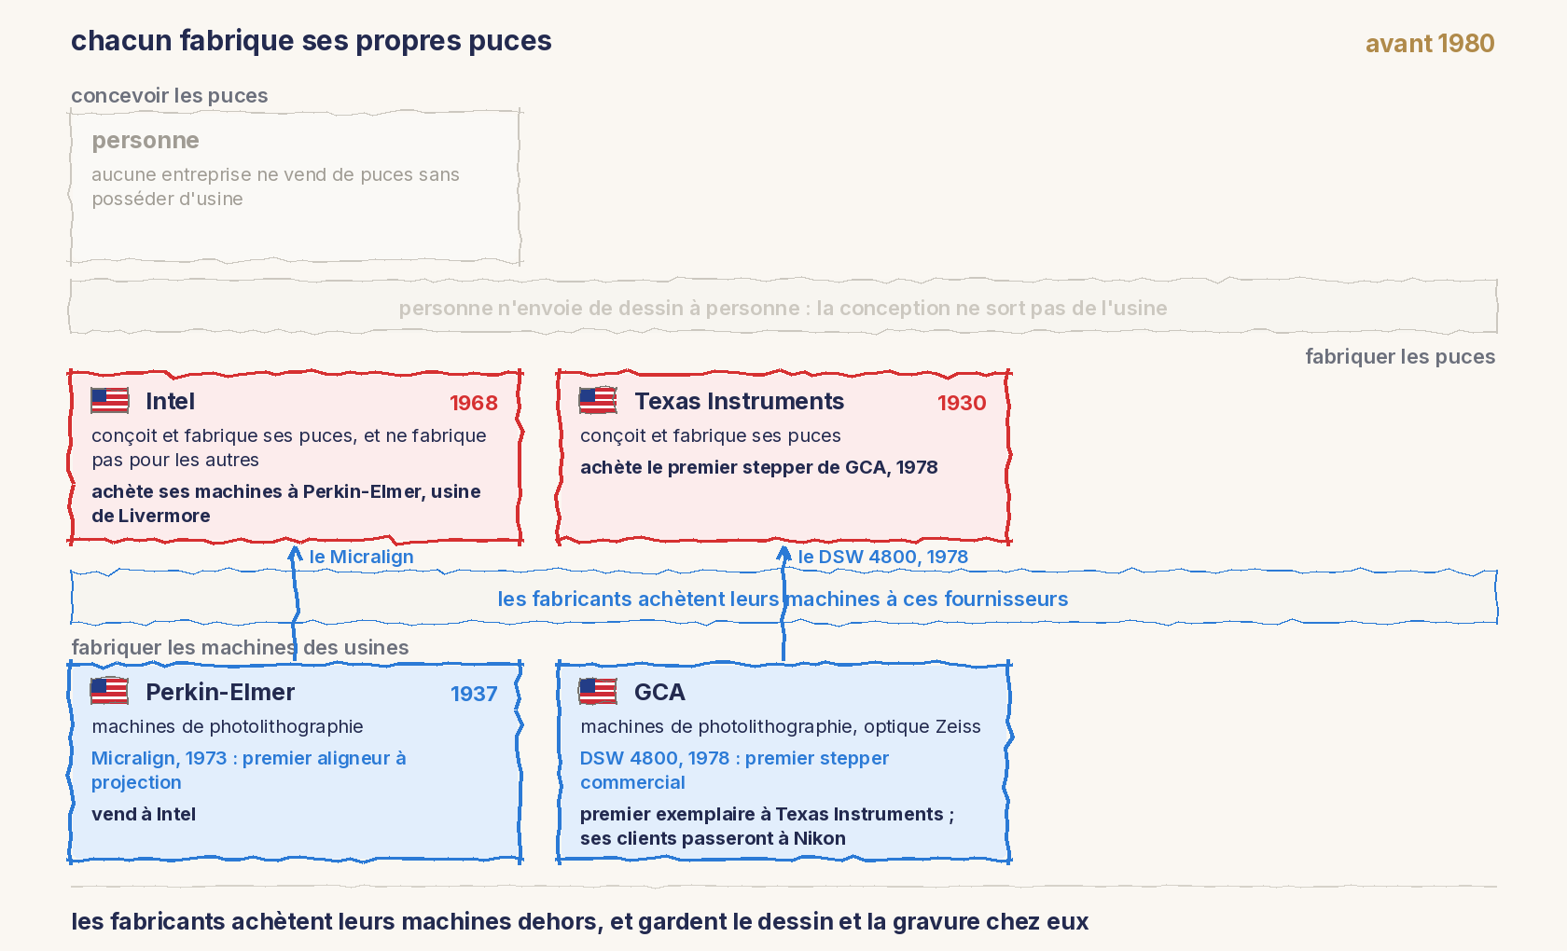
Task: Select the "fabriquer les puces" section label
Action: coord(1400,357)
